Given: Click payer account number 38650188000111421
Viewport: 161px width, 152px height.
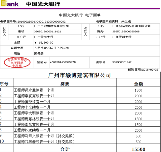Looking at the screenshot, I should [x=47, y=31].
